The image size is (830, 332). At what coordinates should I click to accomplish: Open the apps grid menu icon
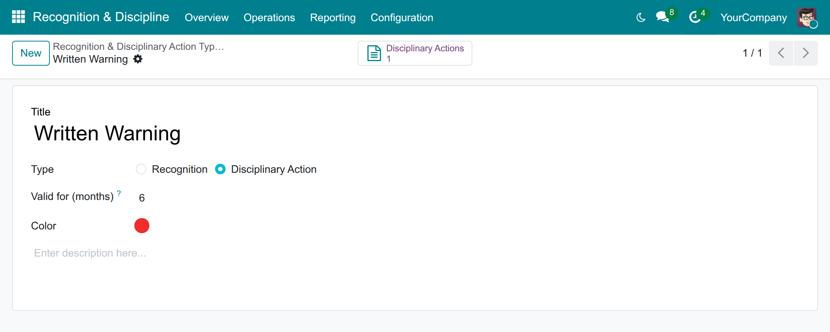click(18, 17)
